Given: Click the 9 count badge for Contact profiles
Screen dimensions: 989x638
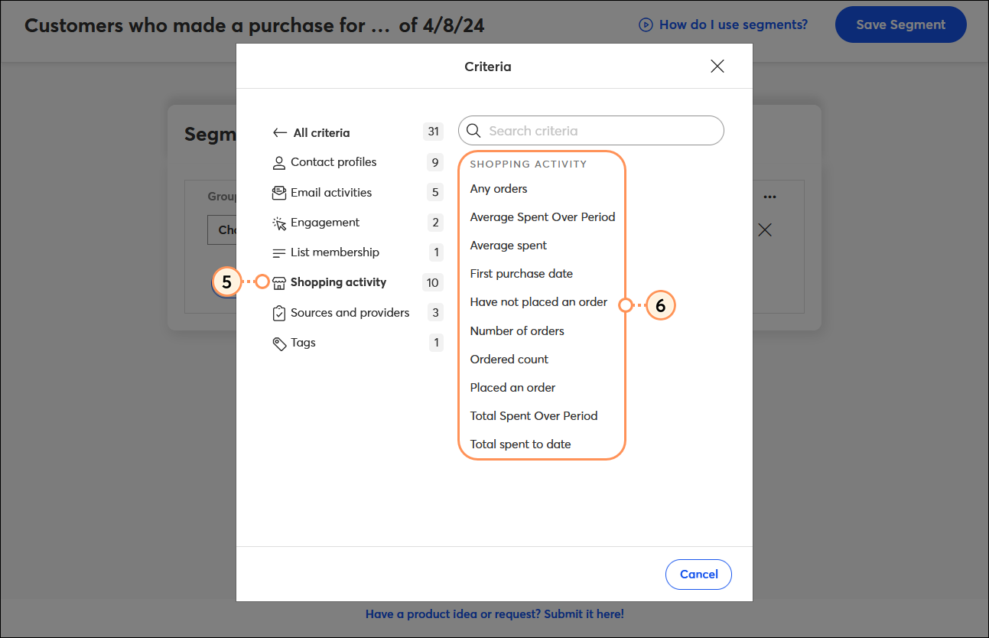Looking at the screenshot, I should (x=435, y=162).
